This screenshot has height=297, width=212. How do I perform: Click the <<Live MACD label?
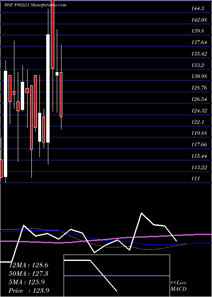(x=179, y=286)
